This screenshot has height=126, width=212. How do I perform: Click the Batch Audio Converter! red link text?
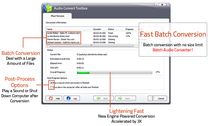173,50
